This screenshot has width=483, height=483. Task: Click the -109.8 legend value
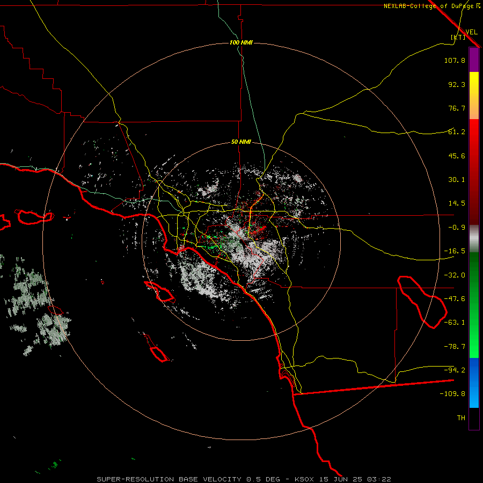[452, 394]
